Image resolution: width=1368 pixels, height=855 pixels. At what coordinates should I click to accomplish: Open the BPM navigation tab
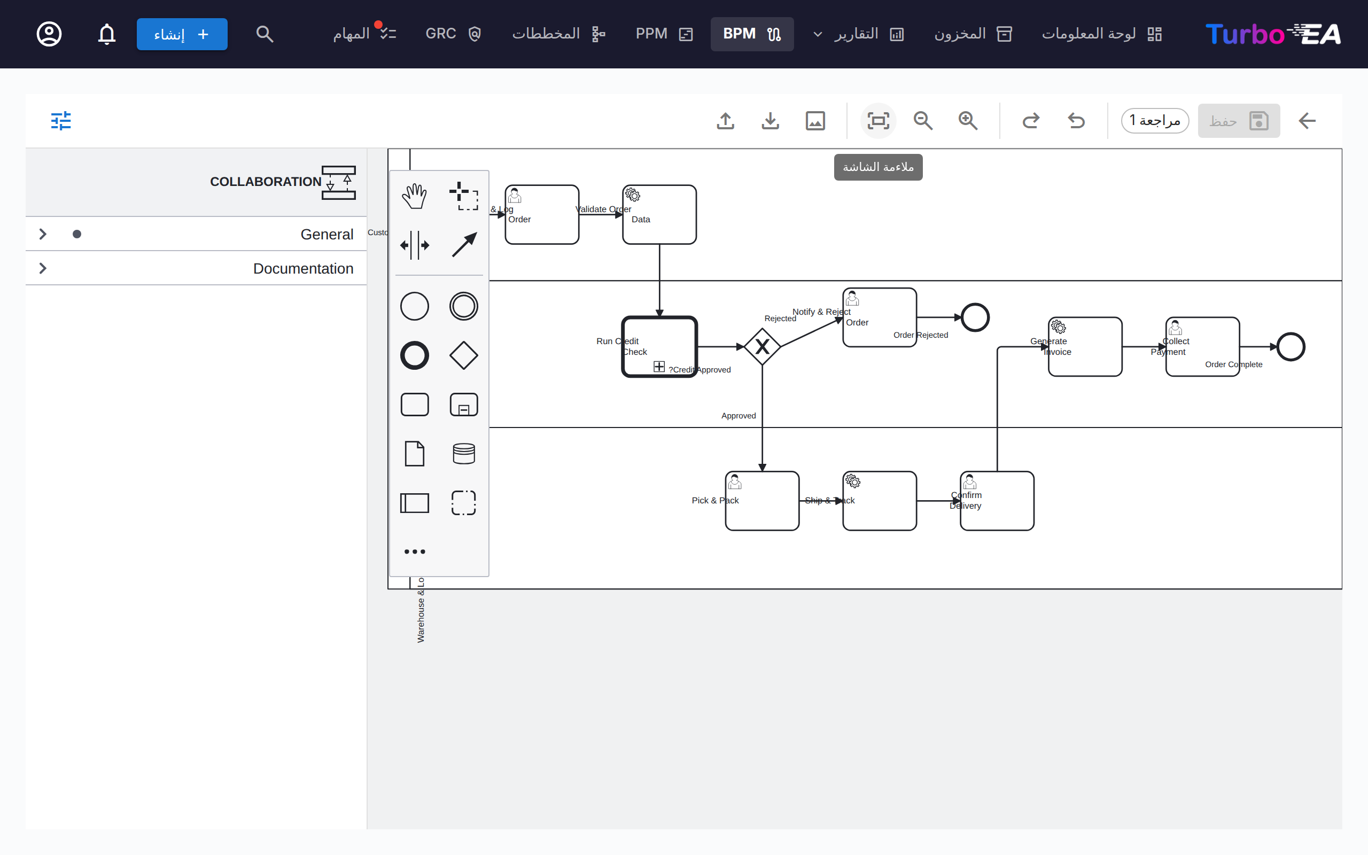[x=752, y=34]
